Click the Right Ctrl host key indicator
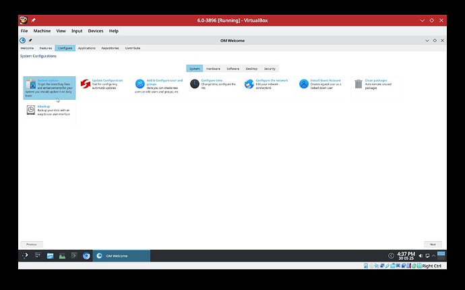The image size is (465, 290). [431, 266]
